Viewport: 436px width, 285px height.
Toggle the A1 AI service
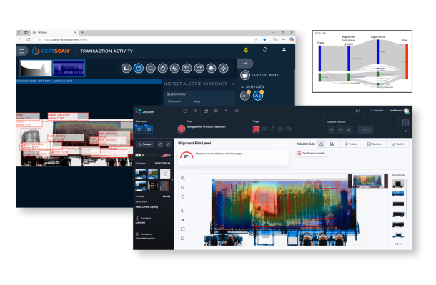pyautogui.click(x=245, y=96)
